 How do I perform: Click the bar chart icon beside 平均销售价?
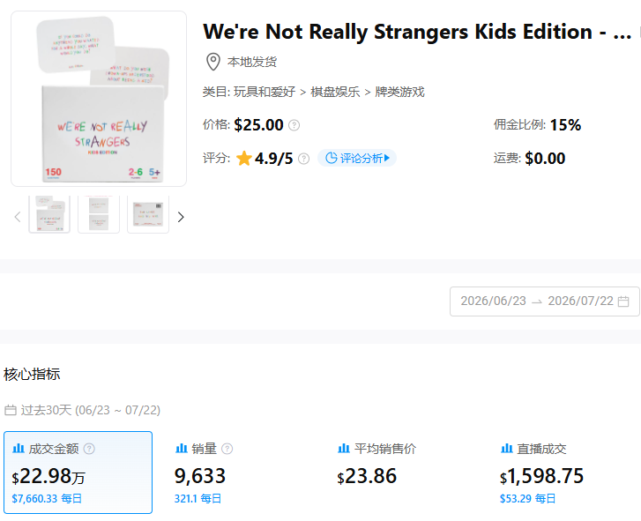tap(343, 448)
